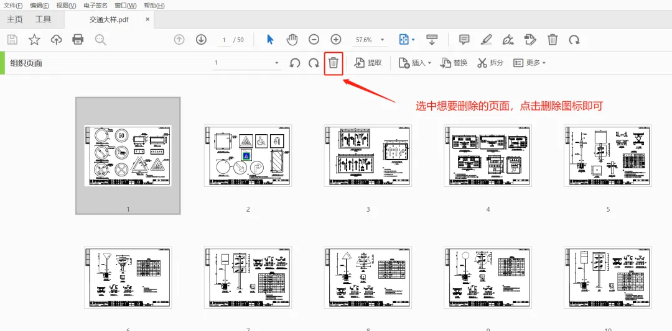Open the 文件 menu
Image resolution: width=672 pixels, height=331 pixels.
(x=13, y=6)
